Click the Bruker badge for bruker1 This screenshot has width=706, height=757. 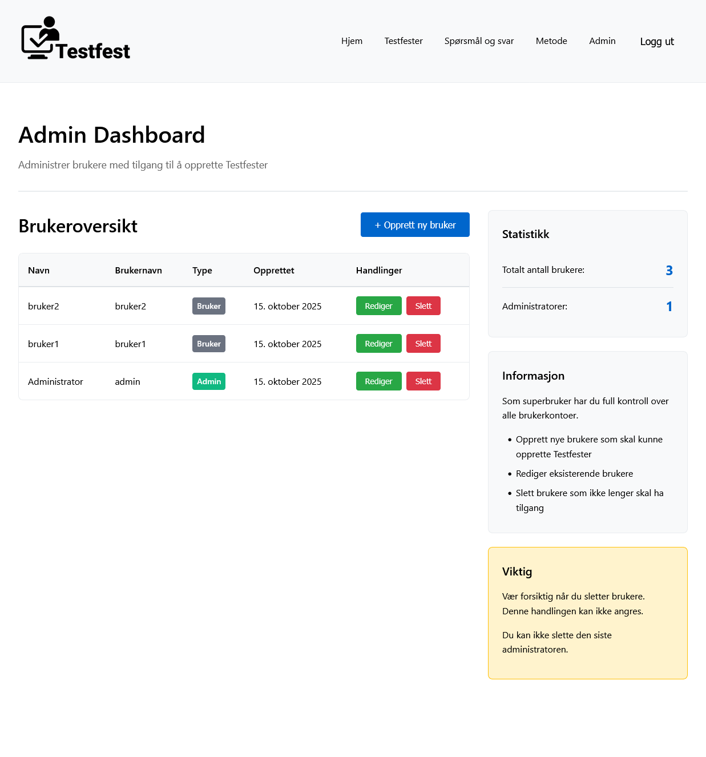pyautogui.click(x=208, y=343)
